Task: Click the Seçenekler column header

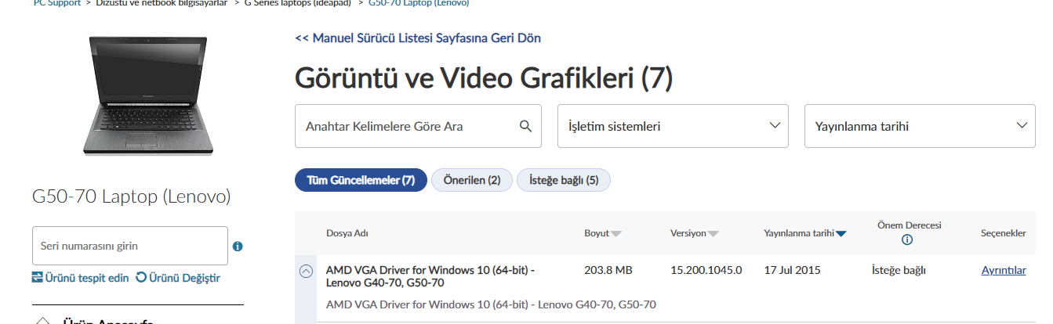Action: pyautogui.click(x=1004, y=233)
